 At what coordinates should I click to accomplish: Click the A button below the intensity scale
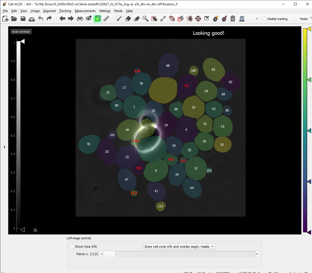pos(35,230)
